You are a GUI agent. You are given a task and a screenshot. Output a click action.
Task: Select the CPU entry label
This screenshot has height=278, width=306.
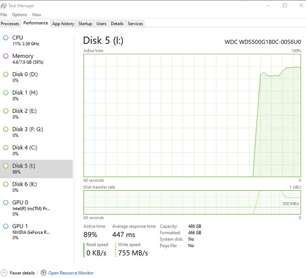(18, 37)
